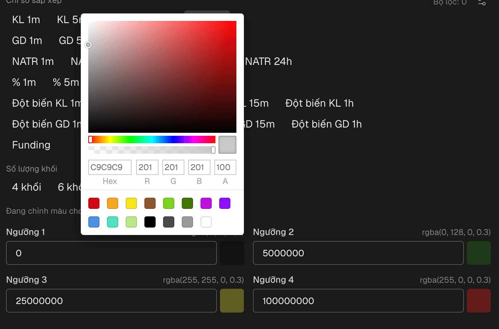
Task: Choose the Đột biến KL 1h option
Action: 319,103
